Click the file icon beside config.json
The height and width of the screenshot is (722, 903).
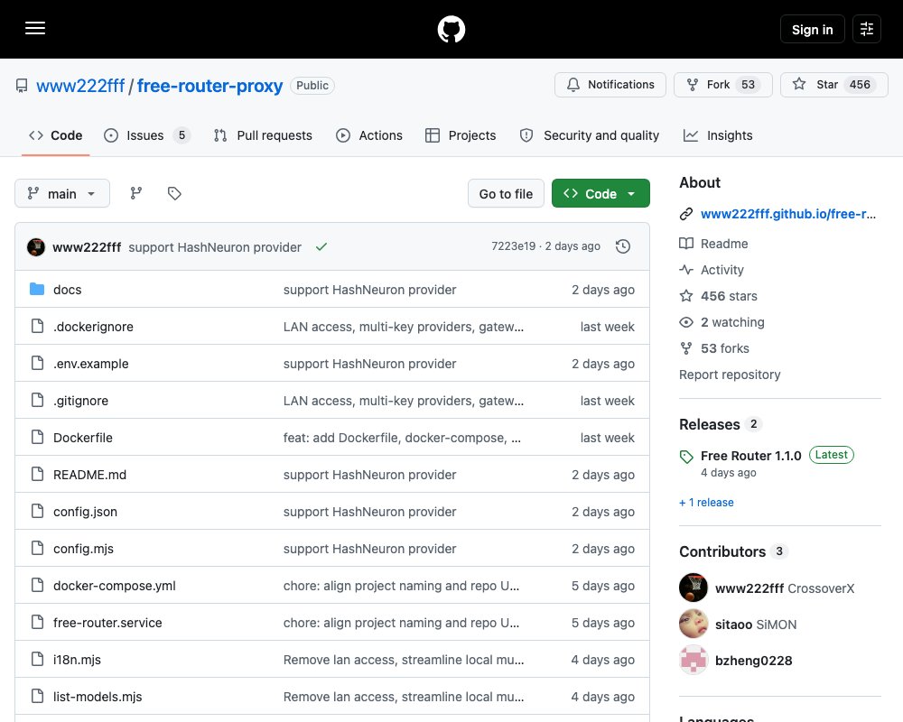pyautogui.click(x=37, y=511)
